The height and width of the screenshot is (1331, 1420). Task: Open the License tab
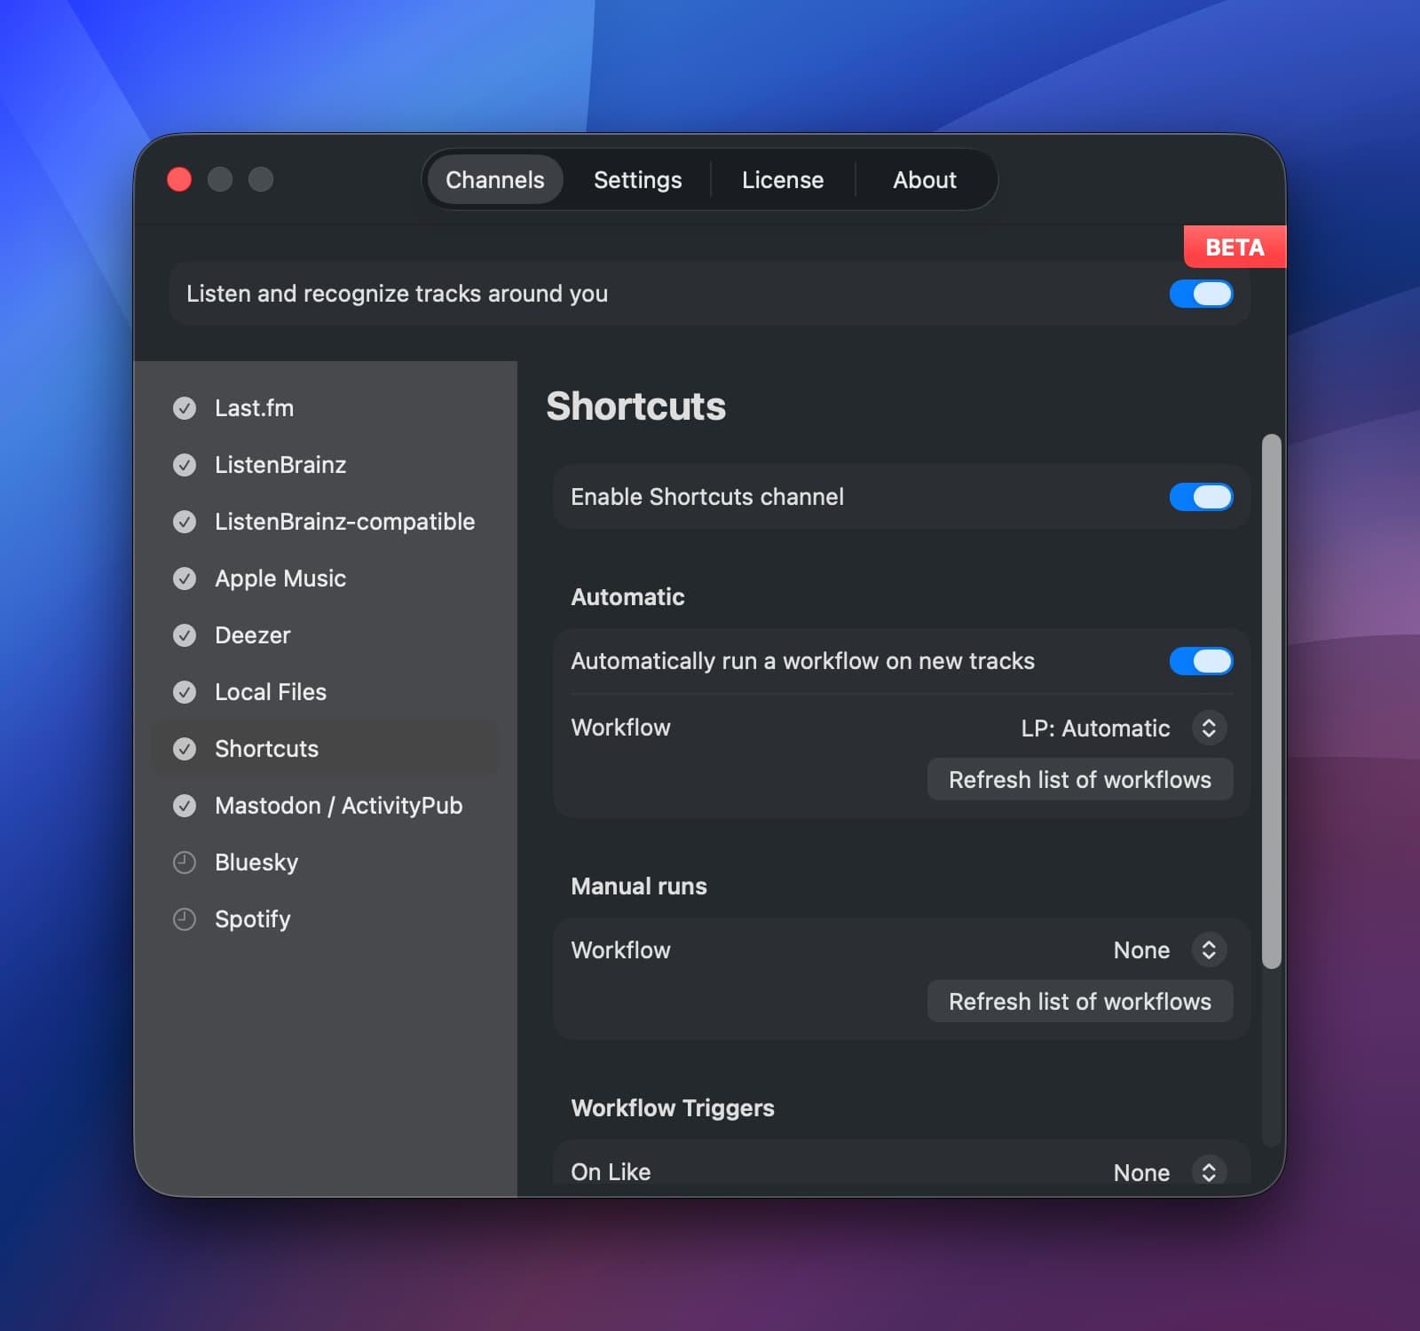coord(782,180)
